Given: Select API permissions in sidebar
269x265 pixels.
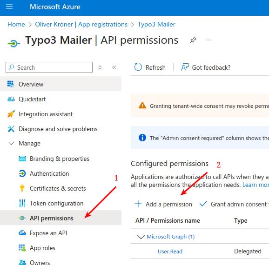Looking at the screenshot, I should coord(61,218).
